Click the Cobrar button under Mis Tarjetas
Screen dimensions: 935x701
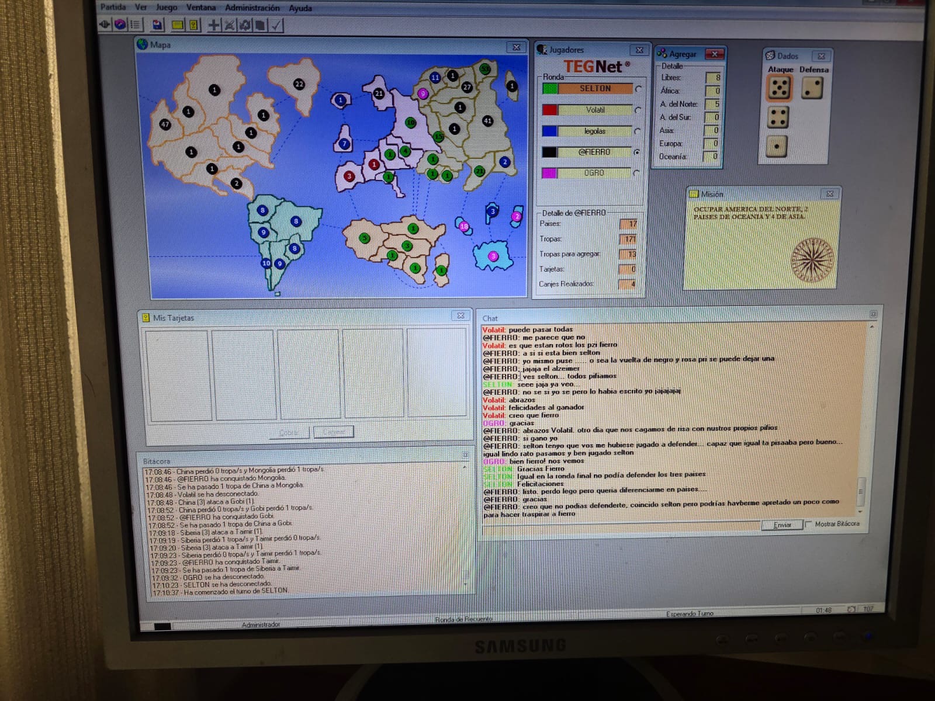[288, 432]
